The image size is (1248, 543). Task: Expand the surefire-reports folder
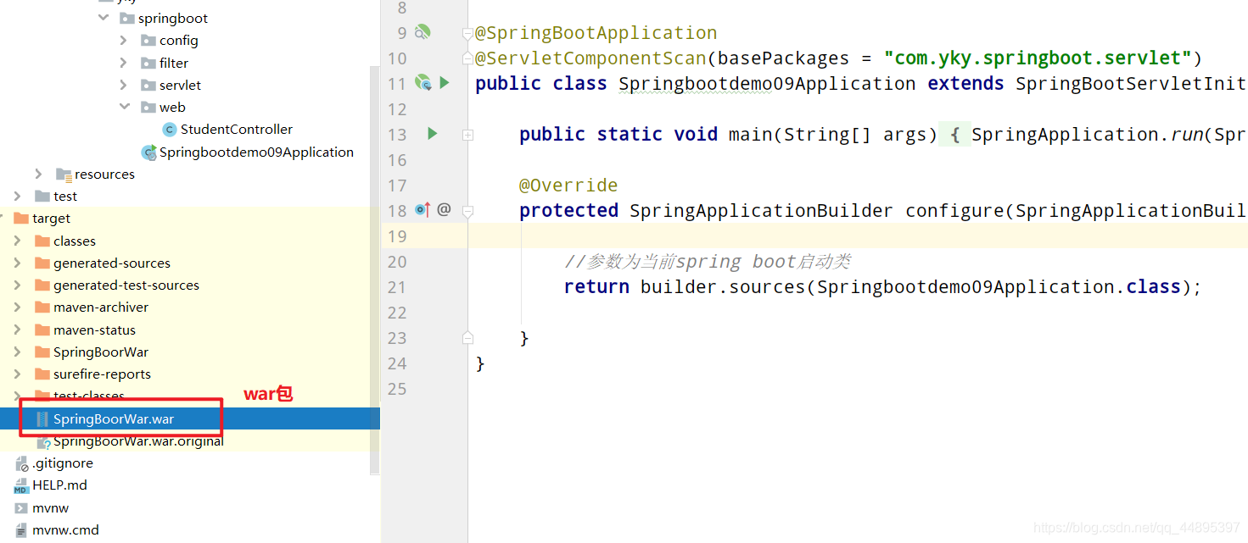[x=18, y=374]
